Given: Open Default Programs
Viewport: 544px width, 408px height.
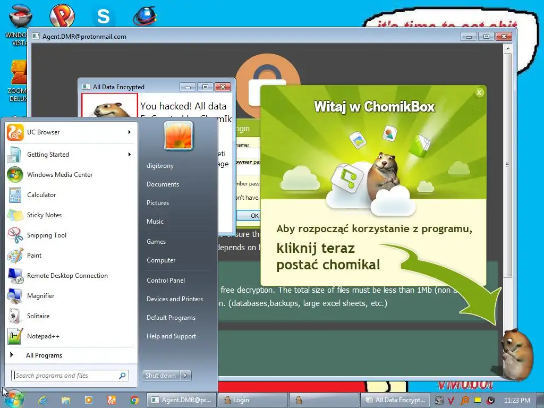Looking at the screenshot, I should 171,318.
